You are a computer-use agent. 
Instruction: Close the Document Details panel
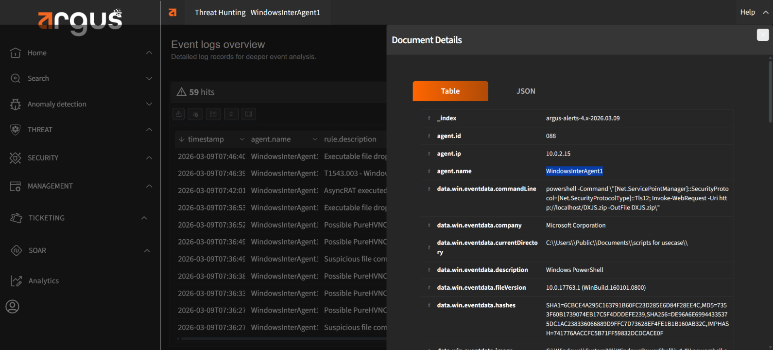[x=763, y=35]
